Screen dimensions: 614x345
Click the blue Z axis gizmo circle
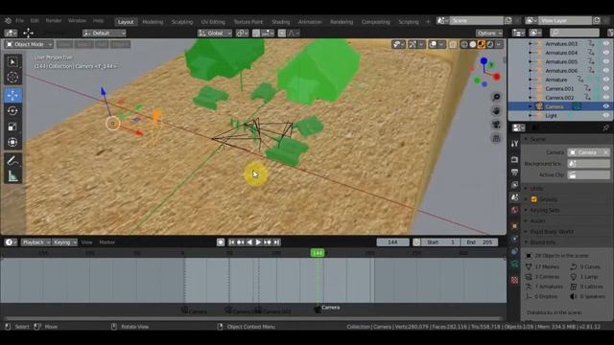(484, 61)
